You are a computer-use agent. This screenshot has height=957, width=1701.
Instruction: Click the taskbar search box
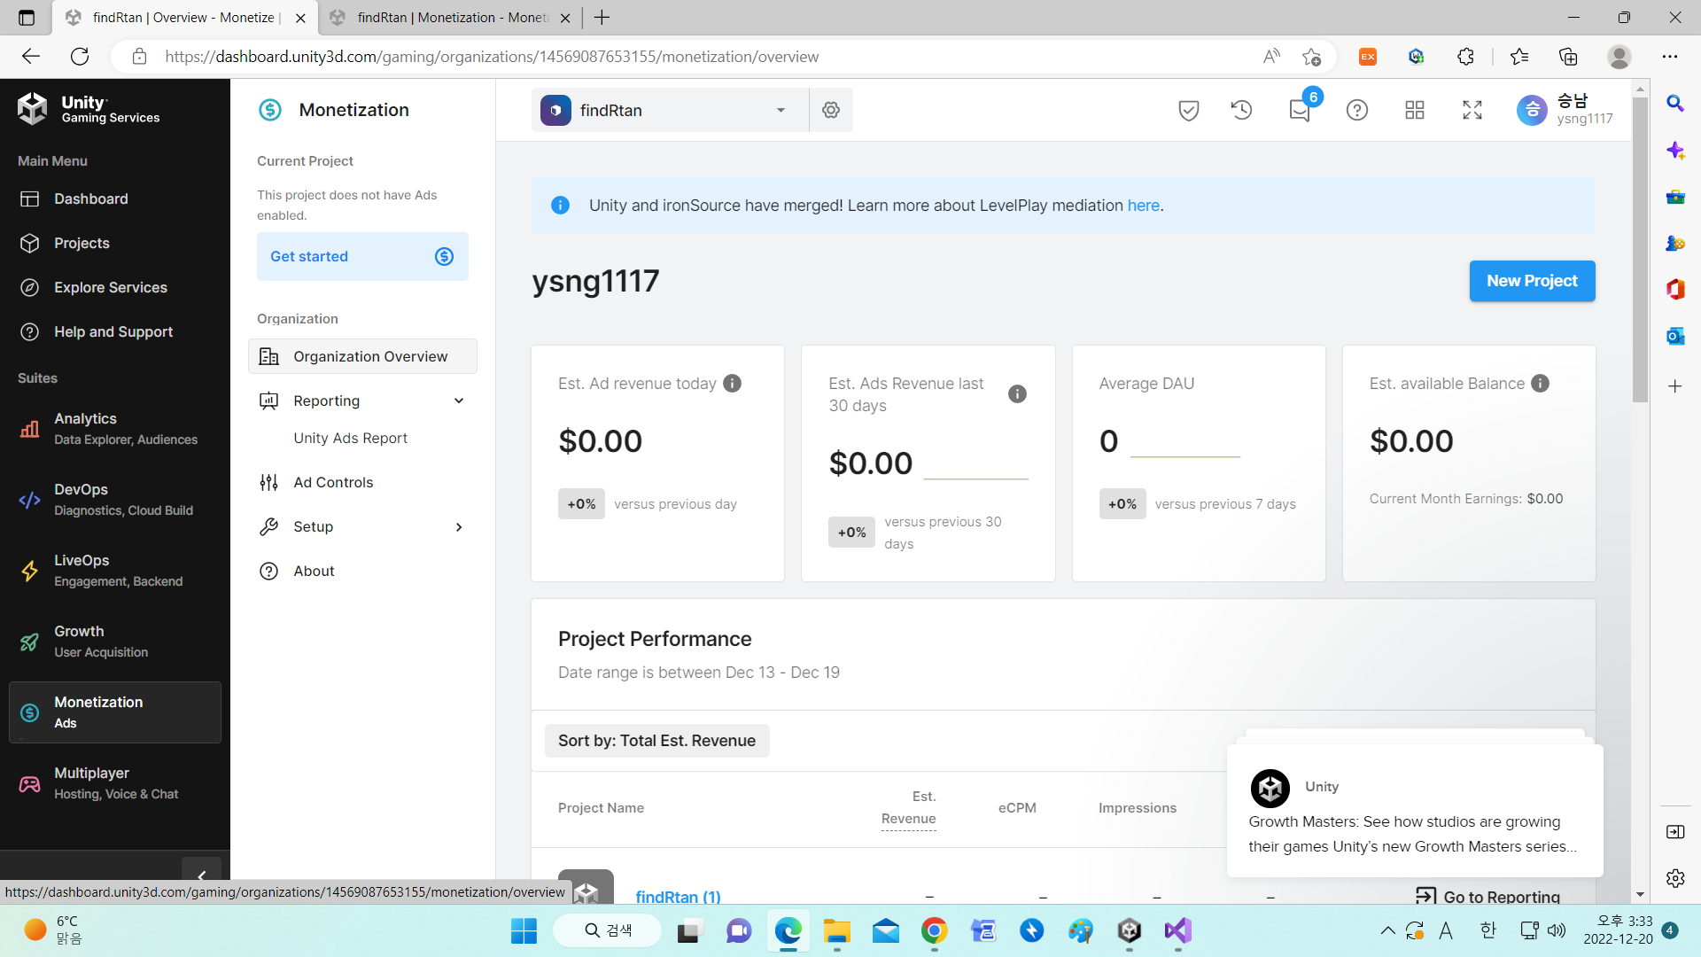[x=608, y=930]
